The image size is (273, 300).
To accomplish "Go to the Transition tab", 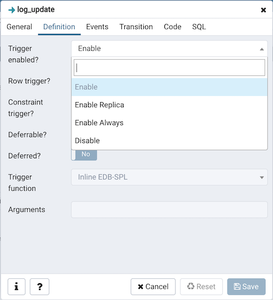I will click(x=136, y=27).
